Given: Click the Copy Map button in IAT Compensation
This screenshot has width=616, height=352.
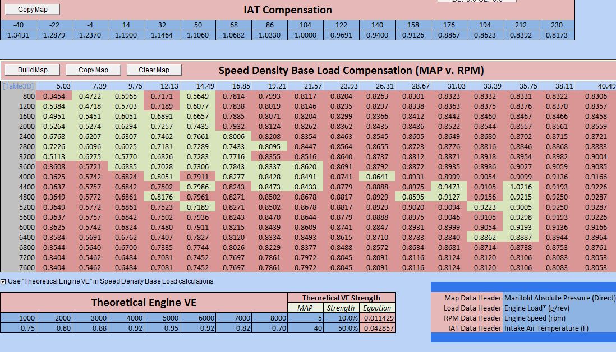Looking at the screenshot, I should click(33, 9).
